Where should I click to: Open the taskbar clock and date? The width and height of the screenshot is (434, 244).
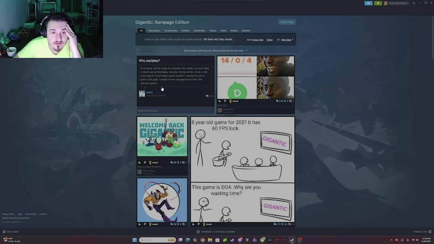pos(426,240)
